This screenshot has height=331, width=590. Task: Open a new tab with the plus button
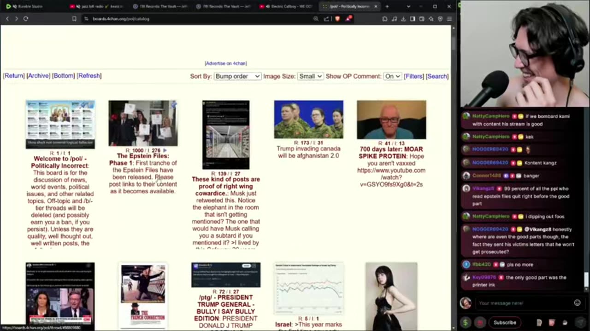coord(387,6)
